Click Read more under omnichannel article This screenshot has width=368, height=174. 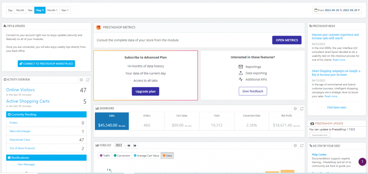(331, 96)
